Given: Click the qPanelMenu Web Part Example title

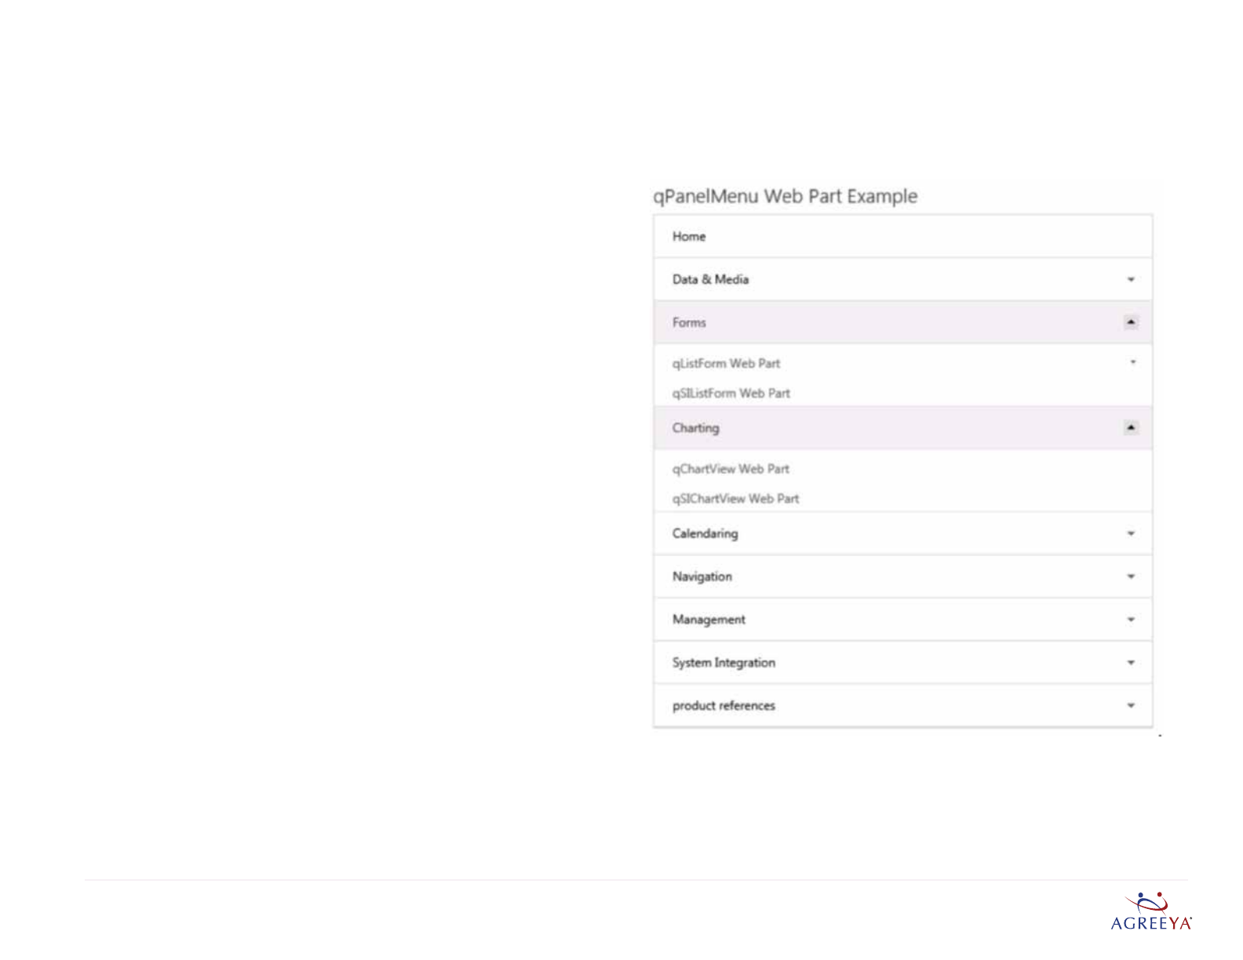Looking at the screenshot, I should (785, 196).
